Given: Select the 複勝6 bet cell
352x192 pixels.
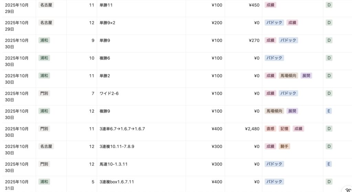Looking at the screenshot, I should [104, 58].
